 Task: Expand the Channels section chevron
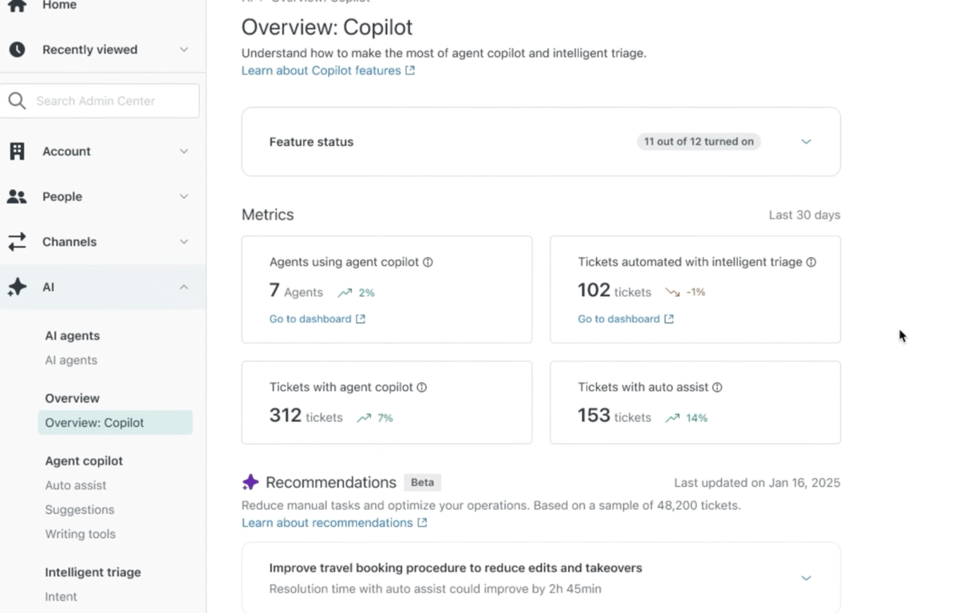point(184,241)
